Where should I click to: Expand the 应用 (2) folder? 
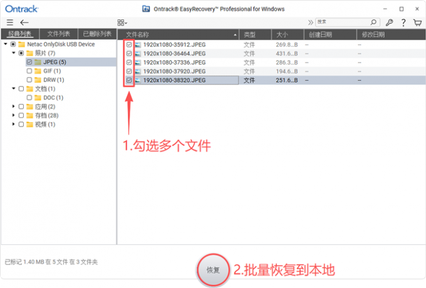point(14,106)
